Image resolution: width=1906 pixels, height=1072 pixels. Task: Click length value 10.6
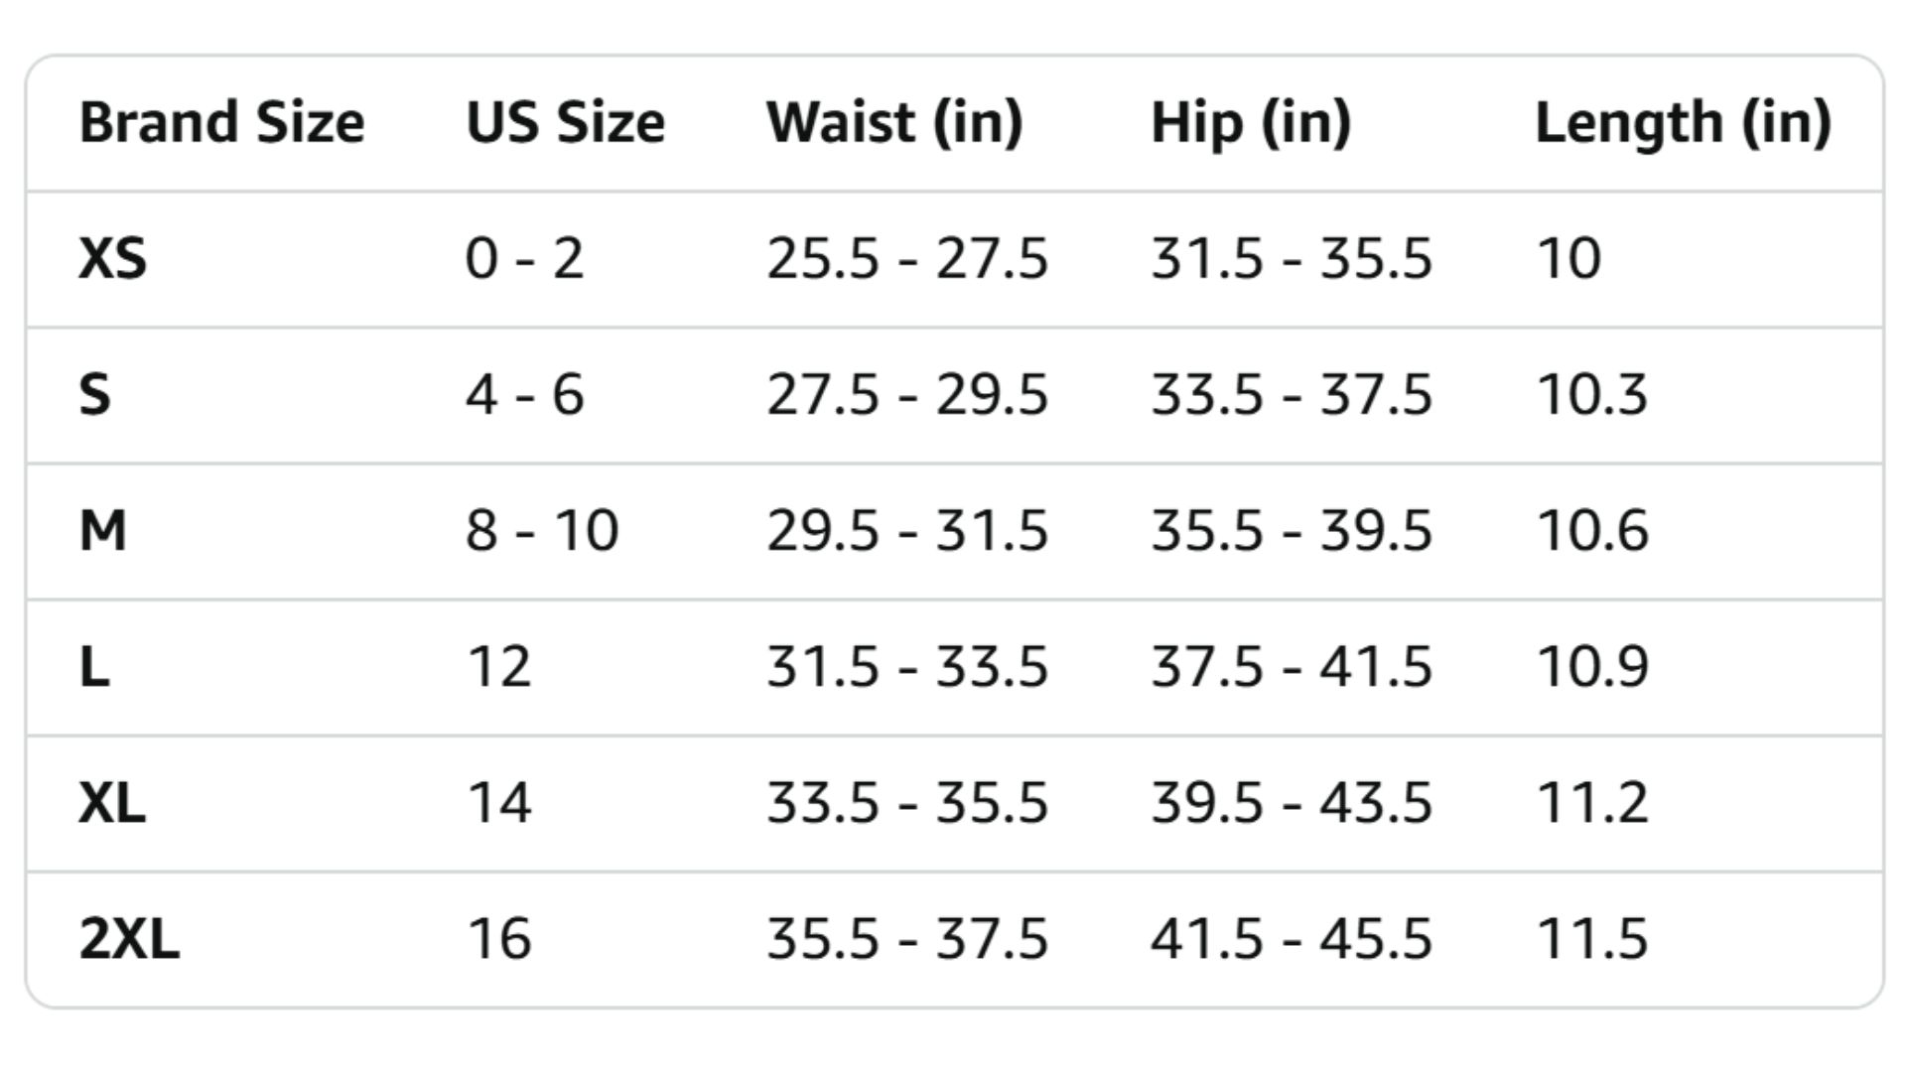click(x=1592, y=531)
